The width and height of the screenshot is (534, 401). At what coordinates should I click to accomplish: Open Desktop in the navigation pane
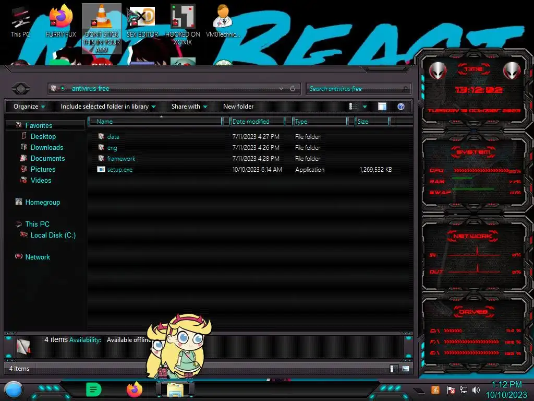pos(43,136)
